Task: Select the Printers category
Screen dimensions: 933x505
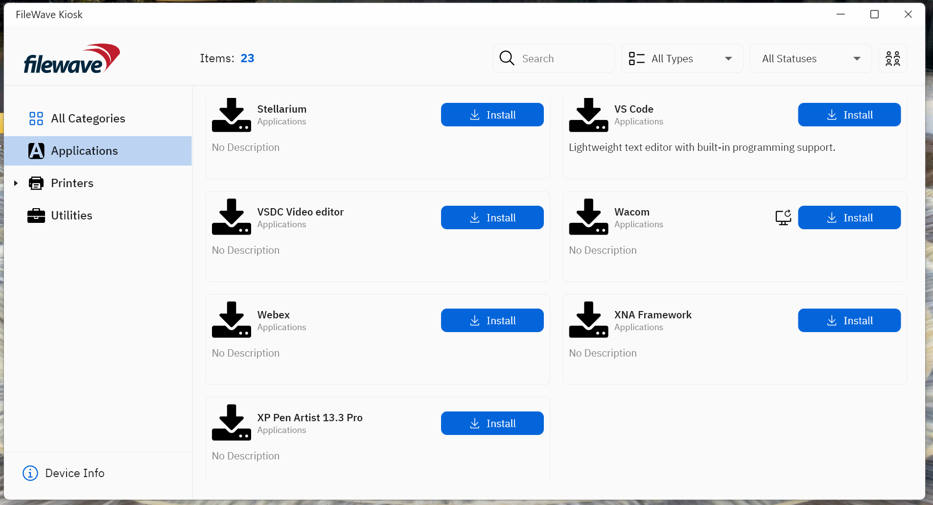Action: pyautogui.click(x=98, y=183)
